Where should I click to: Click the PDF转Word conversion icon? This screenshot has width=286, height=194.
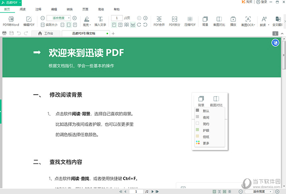[x=11, y=19]
